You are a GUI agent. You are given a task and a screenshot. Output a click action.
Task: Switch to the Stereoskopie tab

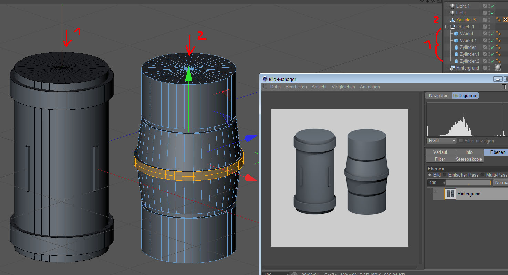pyautogui.click(x=469, y=159)
